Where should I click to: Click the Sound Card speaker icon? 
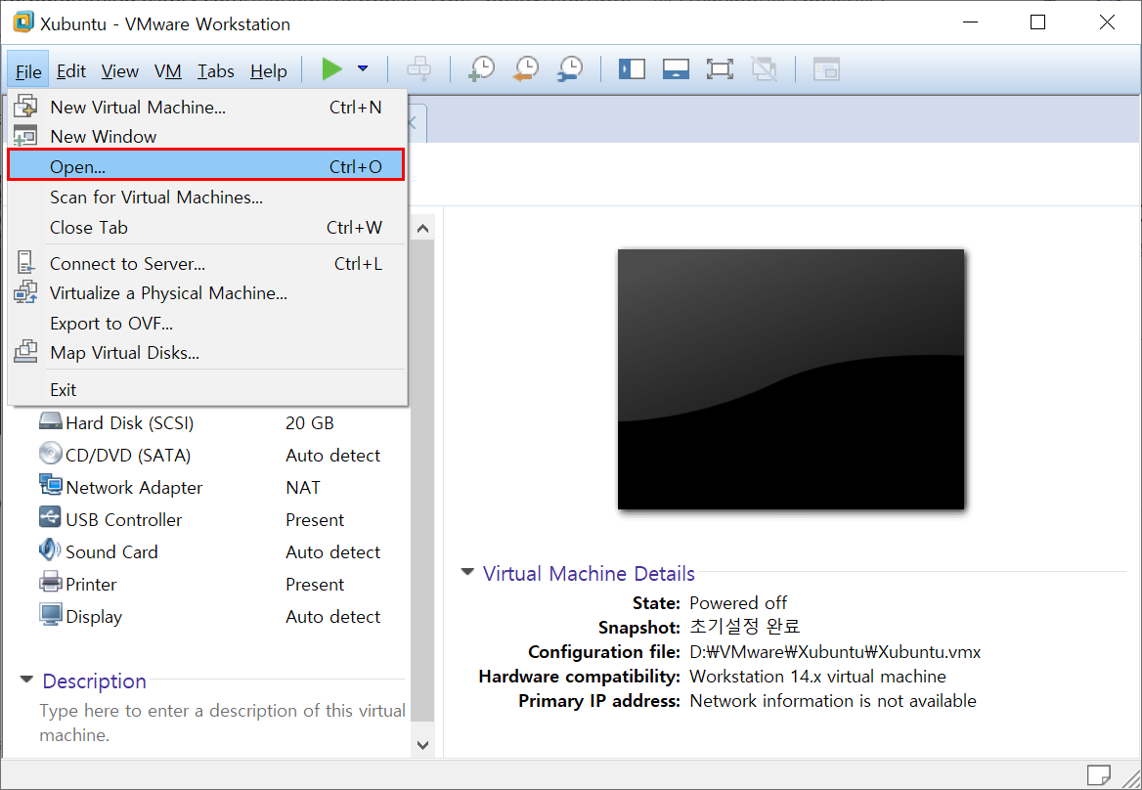coord(50,549)
